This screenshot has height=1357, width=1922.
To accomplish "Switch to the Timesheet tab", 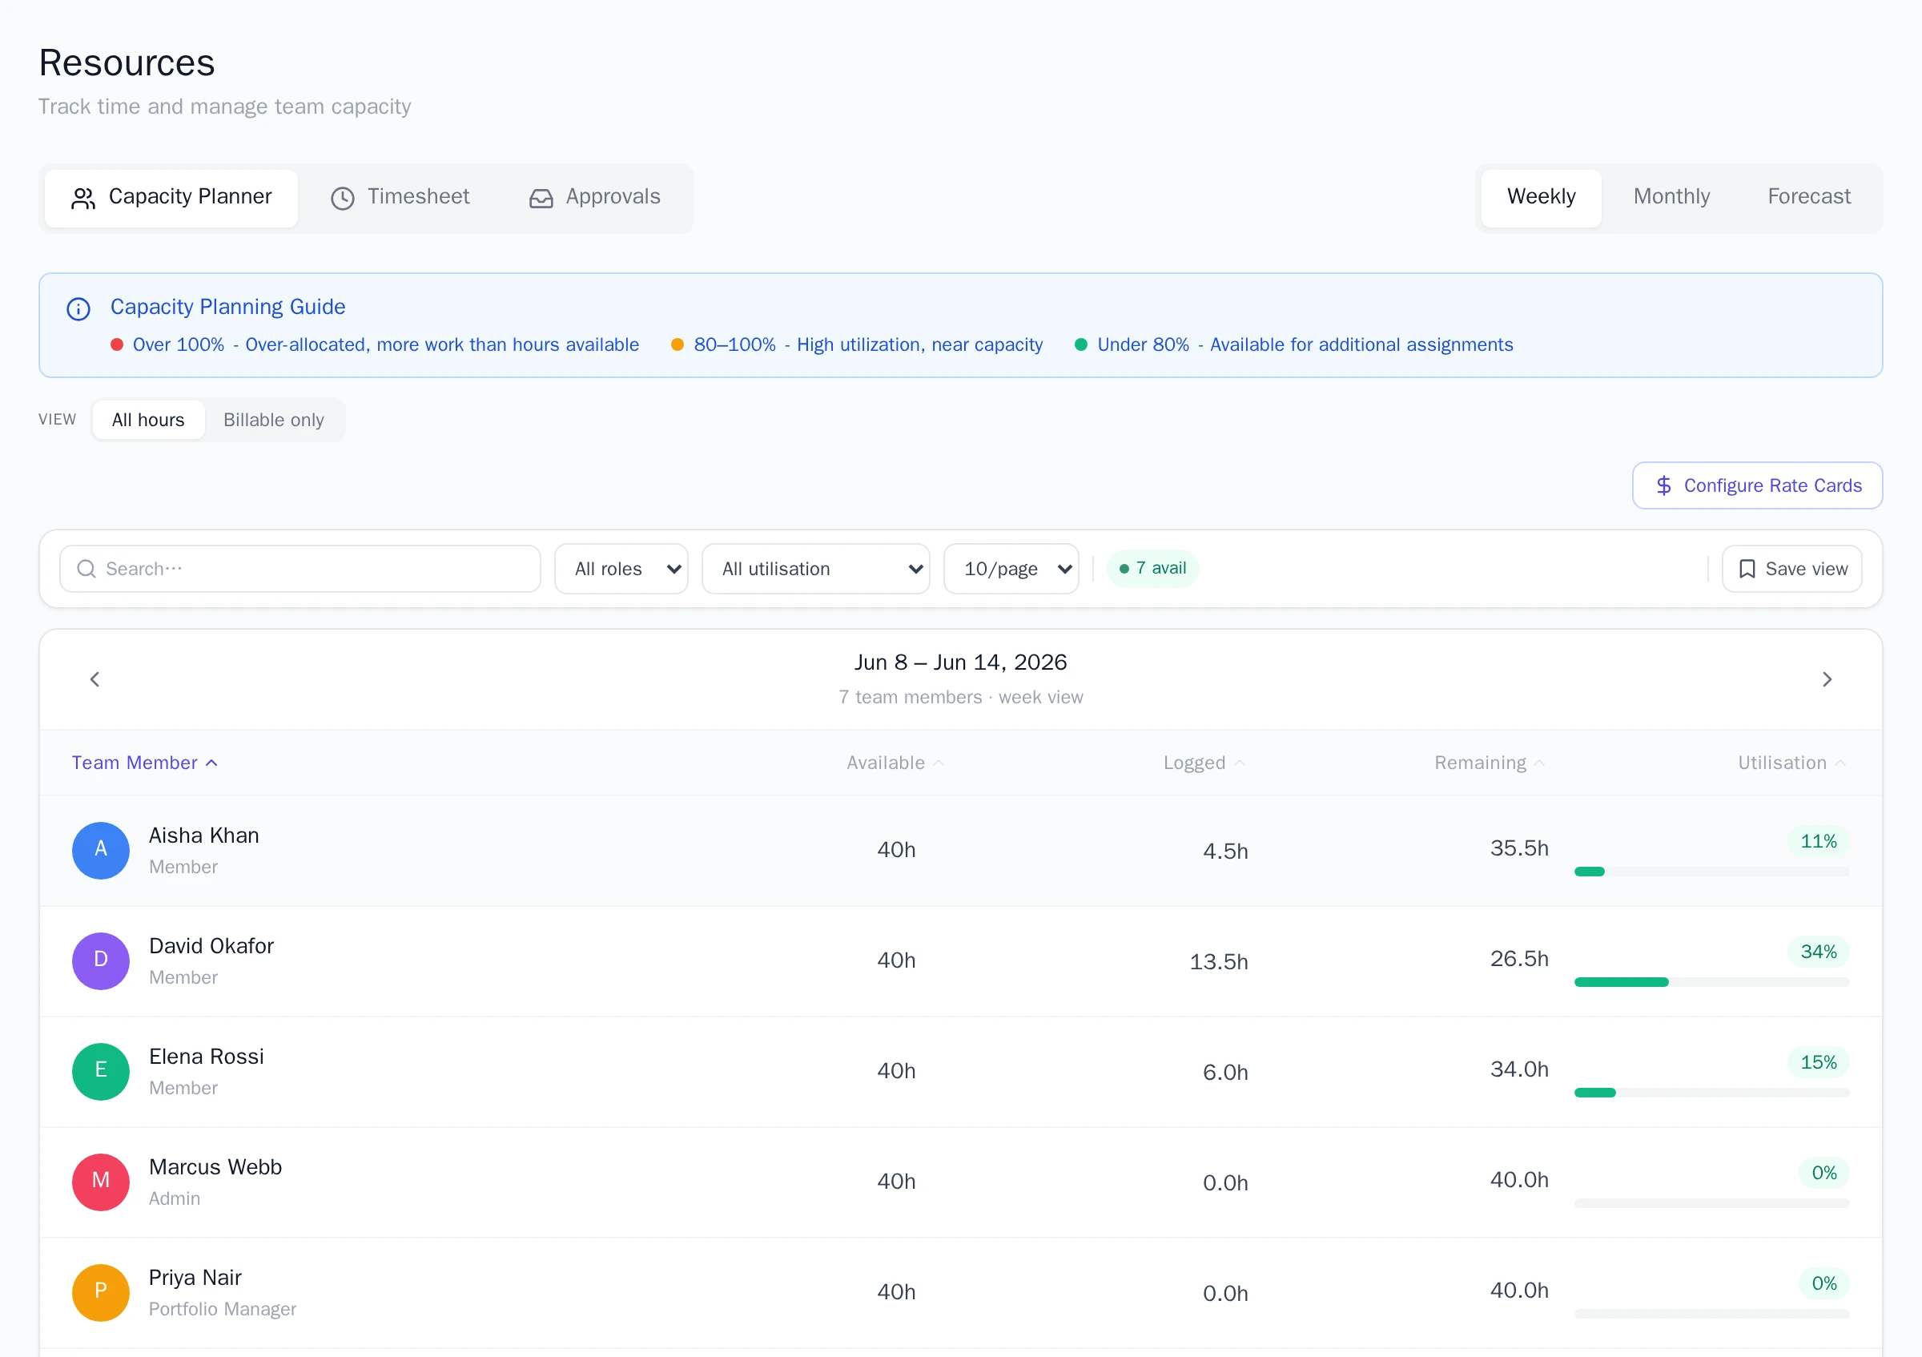I will [400, 198].
